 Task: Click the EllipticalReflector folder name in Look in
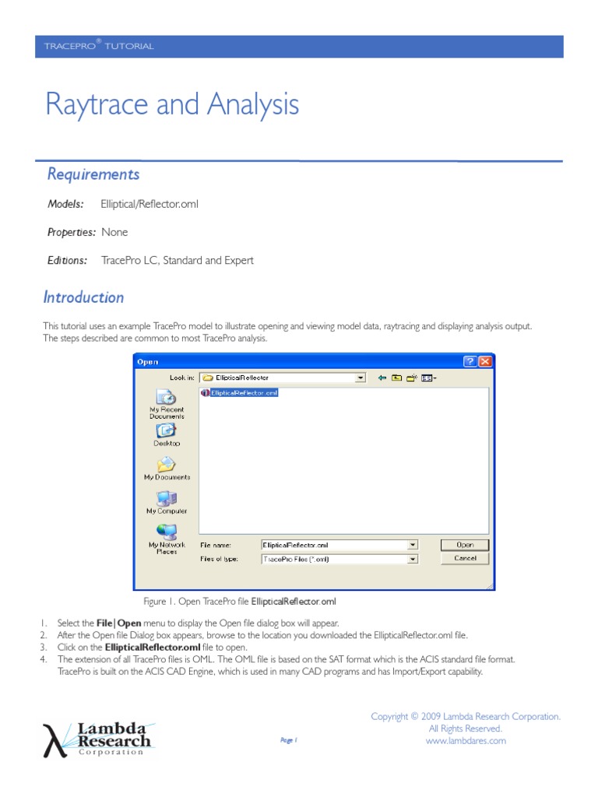point(242,377)
